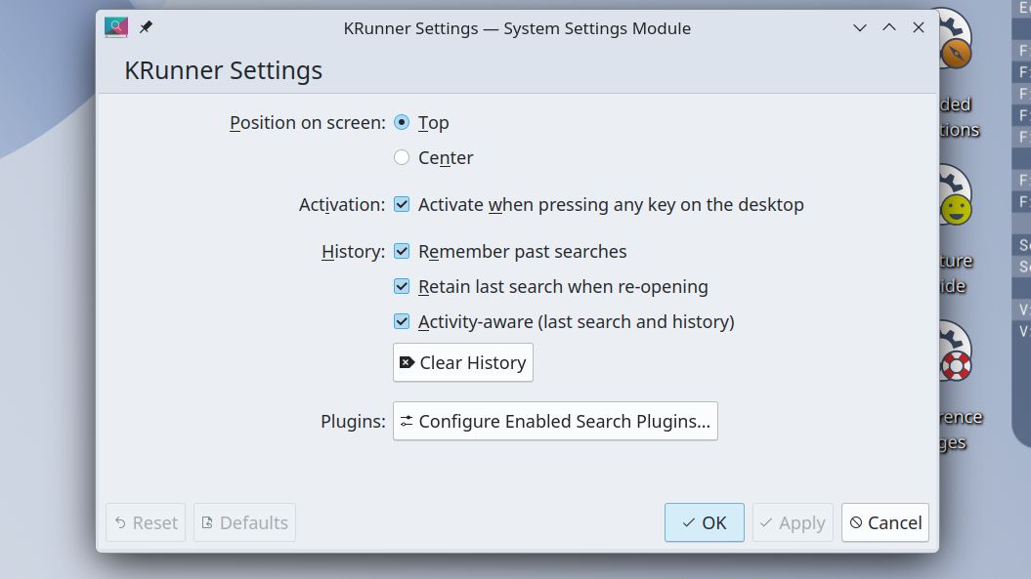Click the KRunner app icon in title bar
This screenshot has width=1031, height=579.
click(x=116, y=27)
